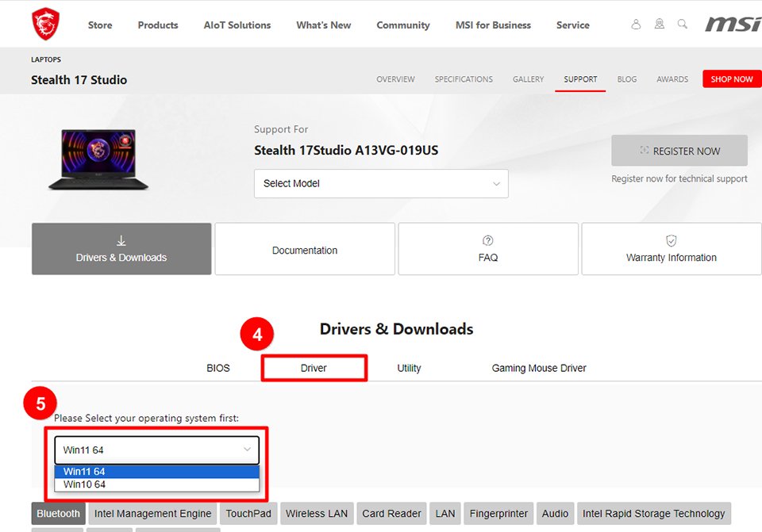Image resolution: width=762 pixels, height=532 pixels.
Task: Switch to the Driver tab
Action: click(x=314, y=368)
